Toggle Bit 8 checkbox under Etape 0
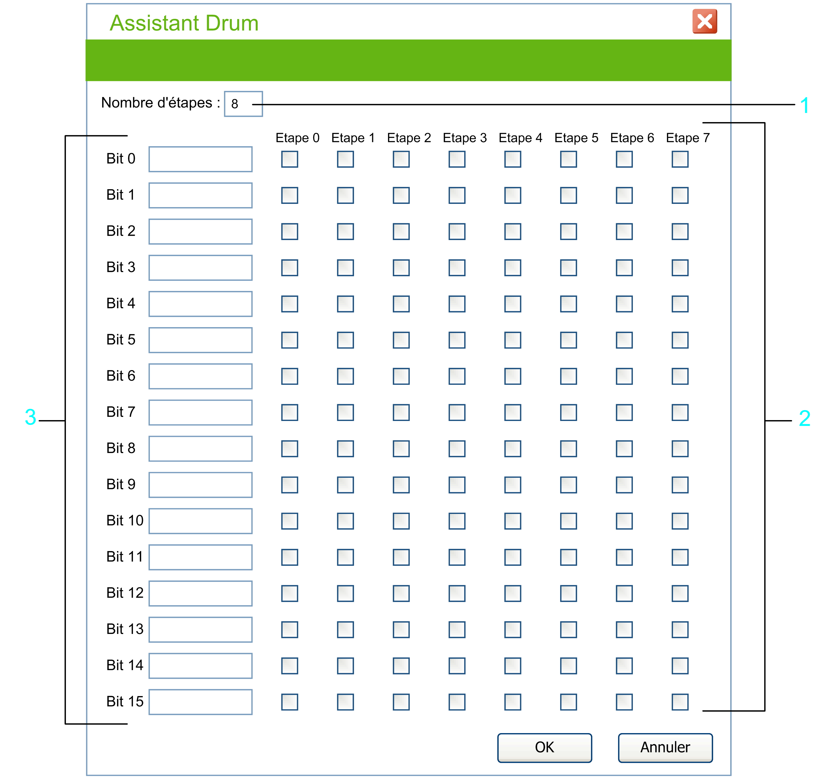This screenshot has width=815, height=779. coord(290,448)
